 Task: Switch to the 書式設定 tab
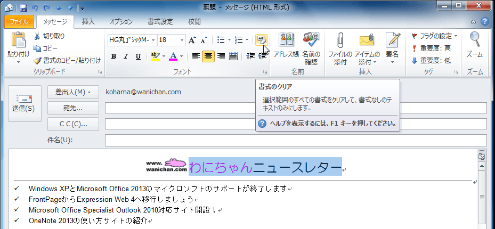coord(160,22)
